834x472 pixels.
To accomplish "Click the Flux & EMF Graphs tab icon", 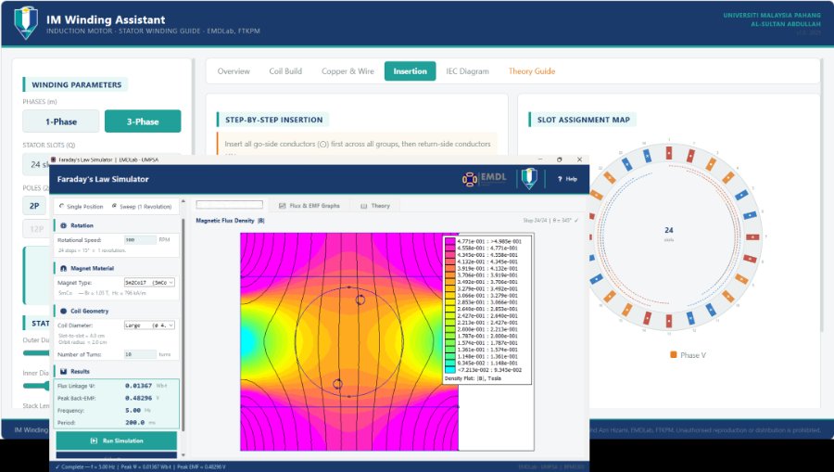I will [282, 206].
